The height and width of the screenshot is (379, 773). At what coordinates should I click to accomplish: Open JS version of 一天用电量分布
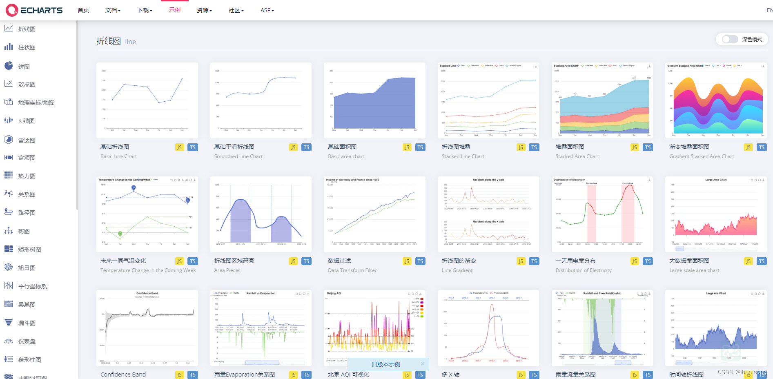(635, 261)
